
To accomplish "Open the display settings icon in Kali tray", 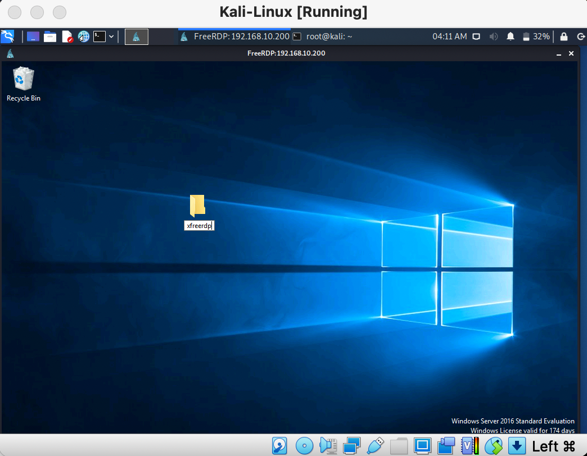I will tap(476, 37).
